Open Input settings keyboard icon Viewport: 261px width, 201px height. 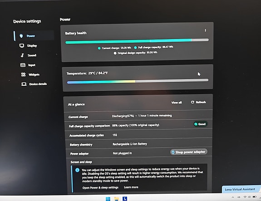point(23,65)
